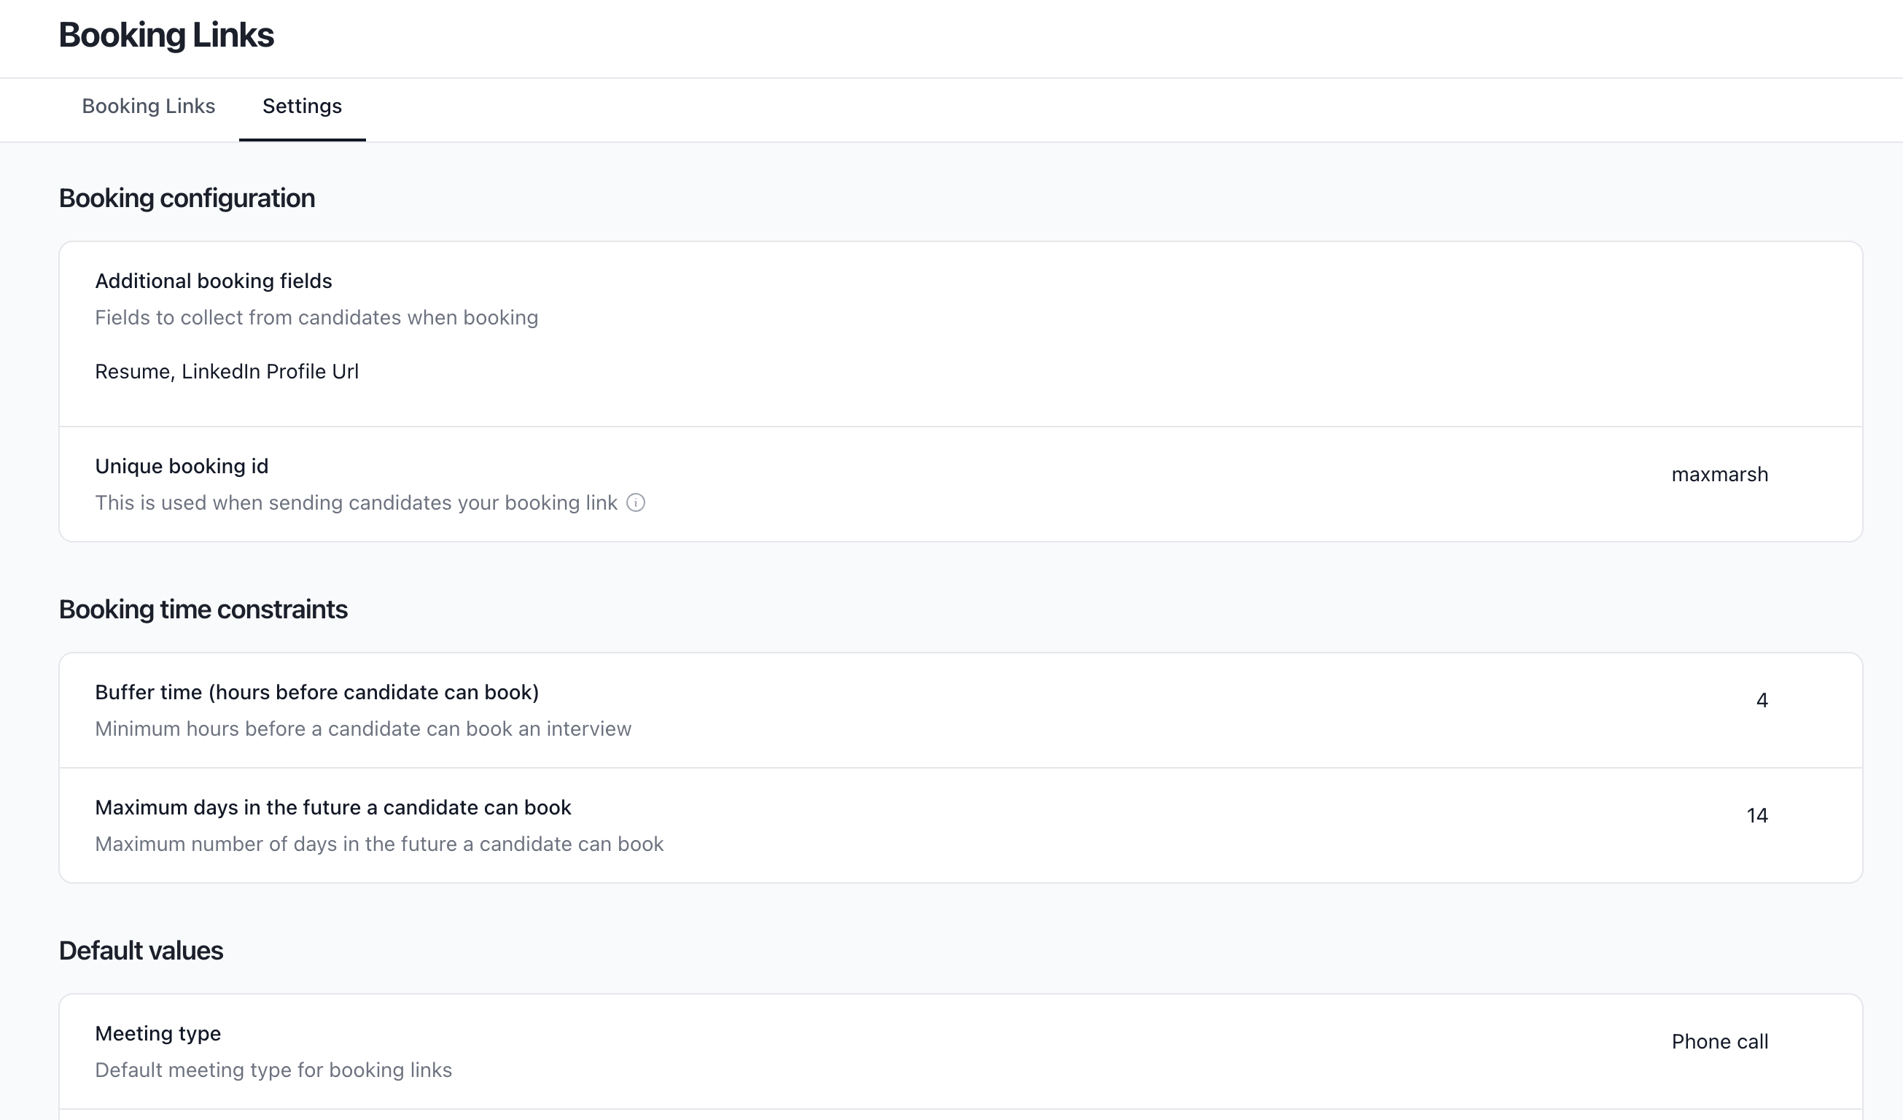Click the Meeting type label

click(157, 1034)
